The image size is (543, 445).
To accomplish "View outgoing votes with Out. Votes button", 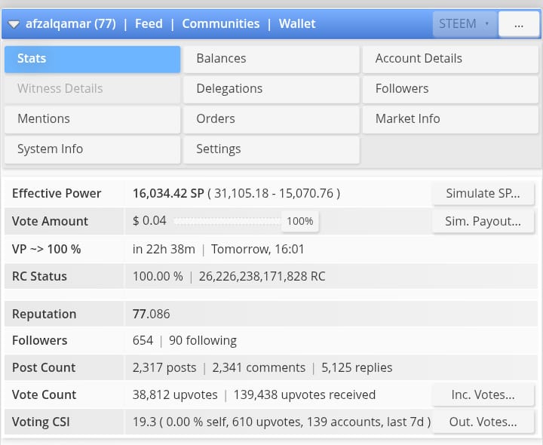I will point(483,422).
